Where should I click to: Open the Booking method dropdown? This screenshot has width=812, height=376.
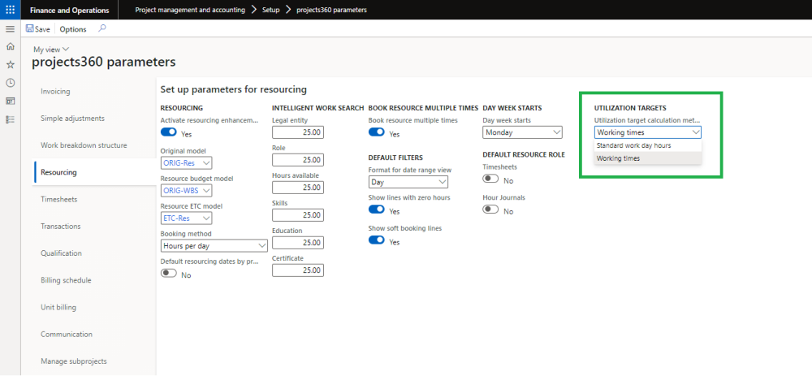[x=214, y=245]
